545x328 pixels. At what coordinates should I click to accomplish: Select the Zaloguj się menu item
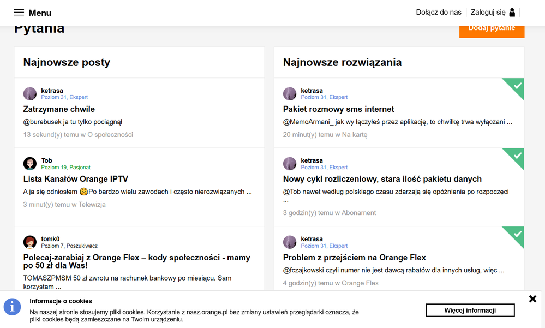(x=488, y=13)
